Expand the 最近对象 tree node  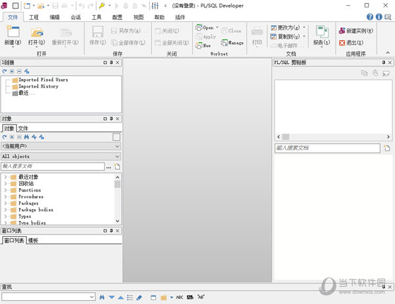[5, 177]
